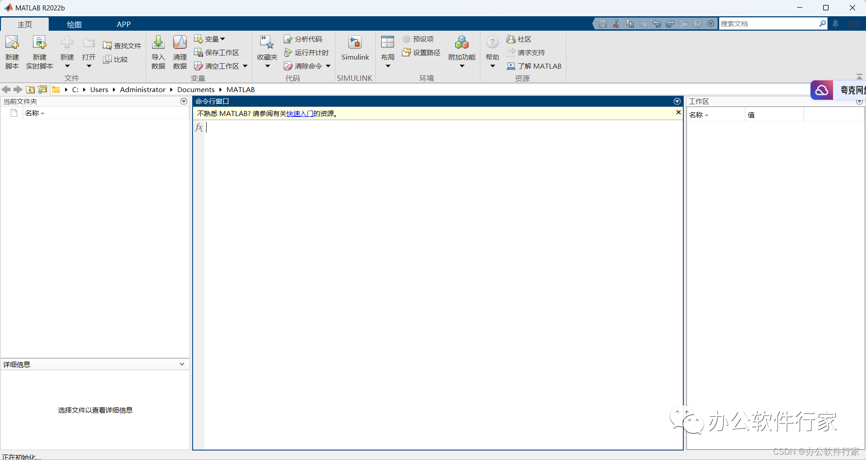866x460 pixels.
Task: Click in the command window prompt
Action: click(443, 128)
